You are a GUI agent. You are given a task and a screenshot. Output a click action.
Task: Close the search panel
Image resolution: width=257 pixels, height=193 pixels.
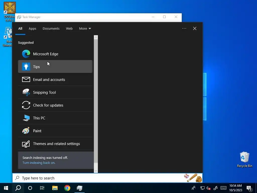coord(195,28)
